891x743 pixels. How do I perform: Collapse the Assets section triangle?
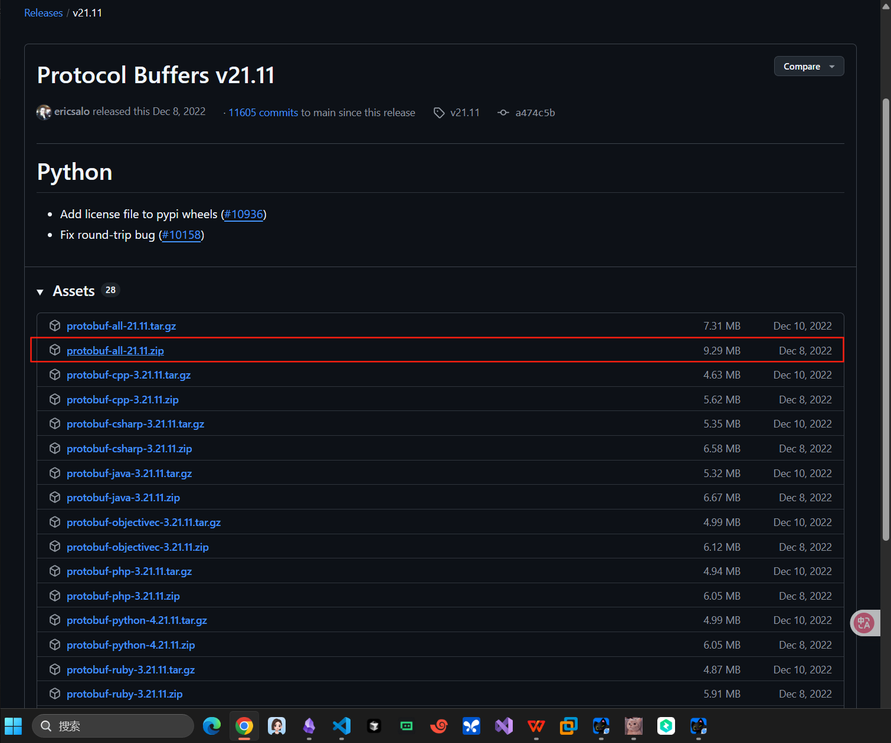(40, 292)
